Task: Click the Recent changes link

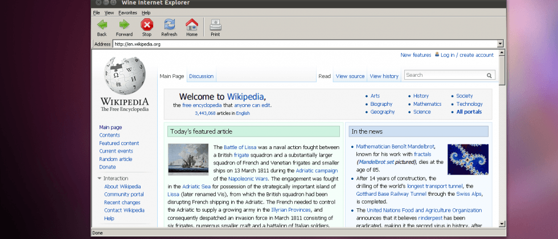Action: (x=122, y=203)
